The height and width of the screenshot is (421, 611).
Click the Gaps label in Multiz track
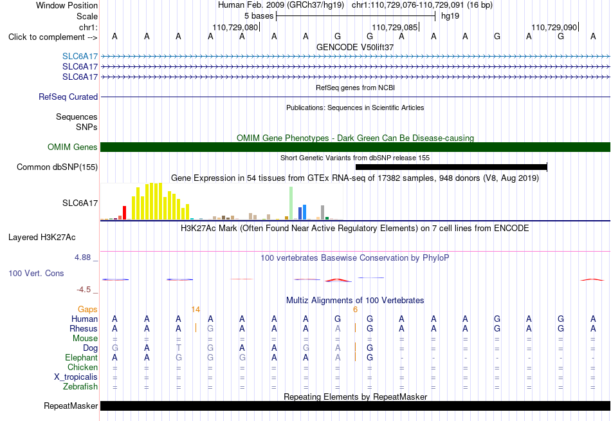[87, 310]
